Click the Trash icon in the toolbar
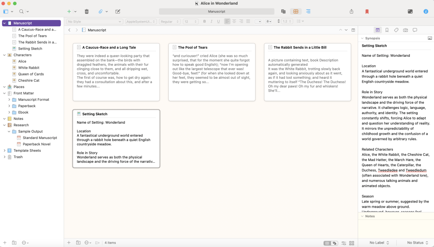Image resolution: width=434 pixels, height=247 pixels. 87,11
